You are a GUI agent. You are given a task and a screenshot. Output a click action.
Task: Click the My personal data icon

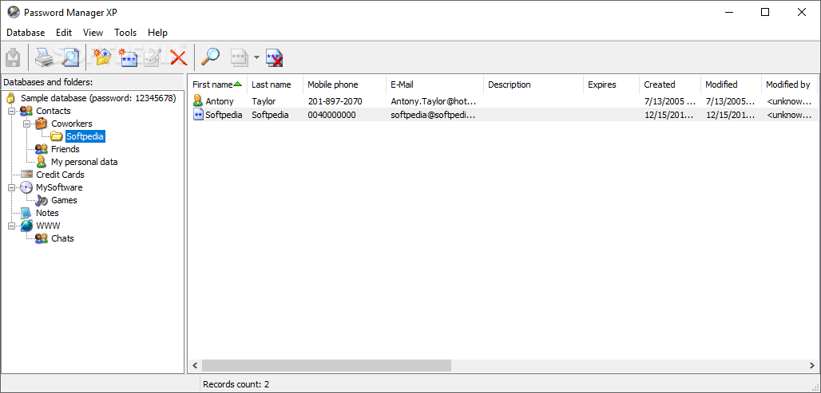[42, 162]
